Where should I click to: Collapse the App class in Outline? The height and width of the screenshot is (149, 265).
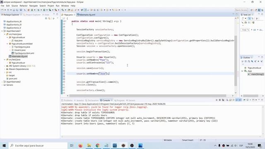pyautogui.click(x=242, y=71)
